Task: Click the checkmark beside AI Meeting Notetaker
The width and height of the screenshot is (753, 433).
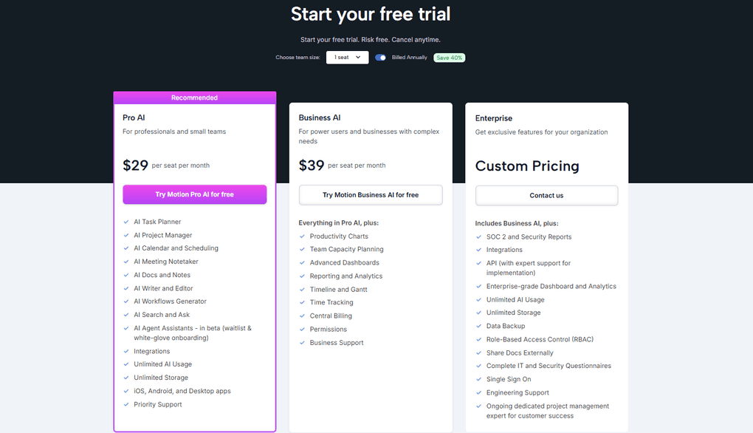Action: tap(125, 262)
